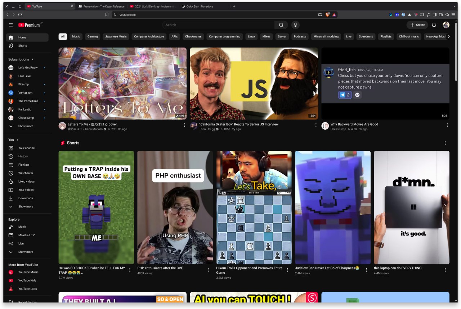Open YouTube Music under More from YouTube
The width and height of the screenshot is (461, 309).
[27, 272]
